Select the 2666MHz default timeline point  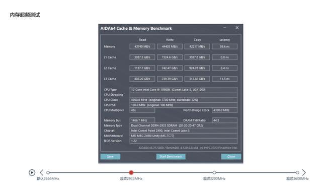click(48, 172)
